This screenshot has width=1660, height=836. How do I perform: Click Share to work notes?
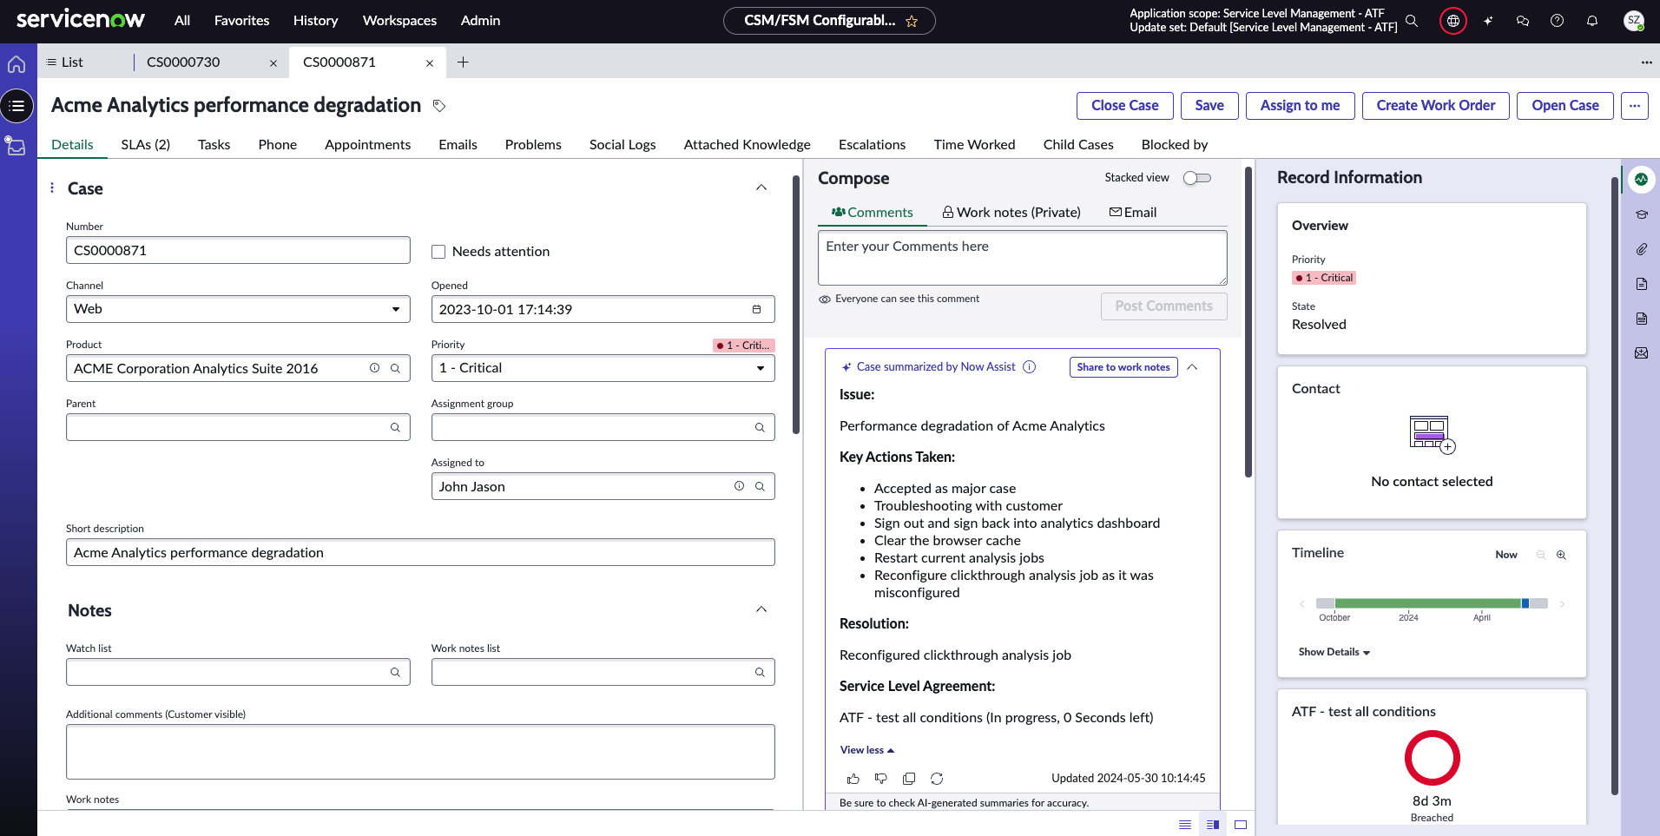pos(1123,366)
